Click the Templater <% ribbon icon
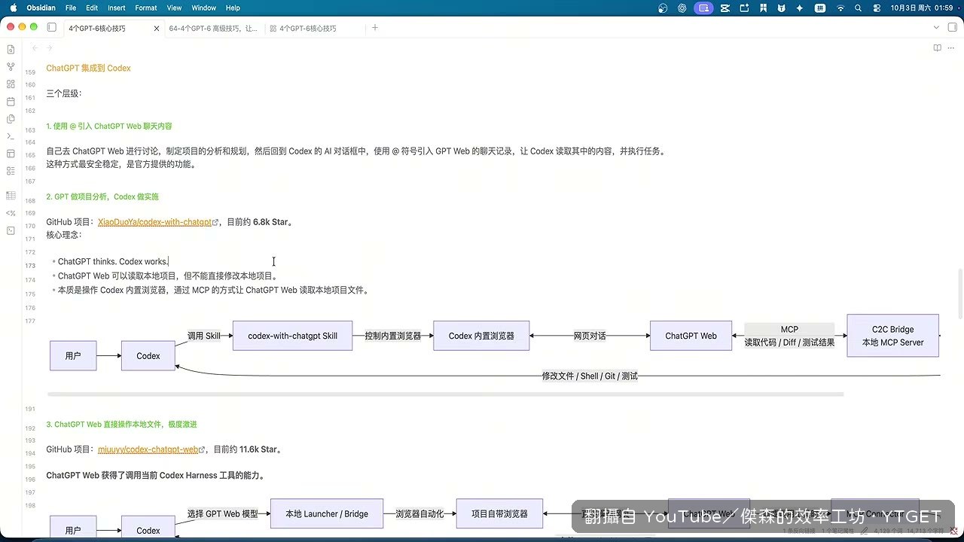The width and height of the screenshot is (964, 542). (11, 213)
